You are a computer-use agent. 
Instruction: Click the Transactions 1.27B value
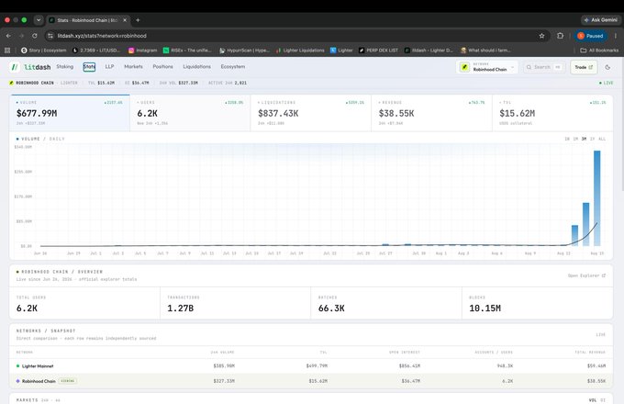click(x=180, y=309)
